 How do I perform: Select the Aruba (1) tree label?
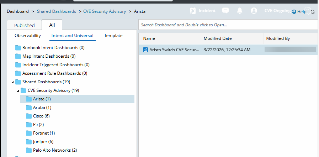(x=42, y=108)
